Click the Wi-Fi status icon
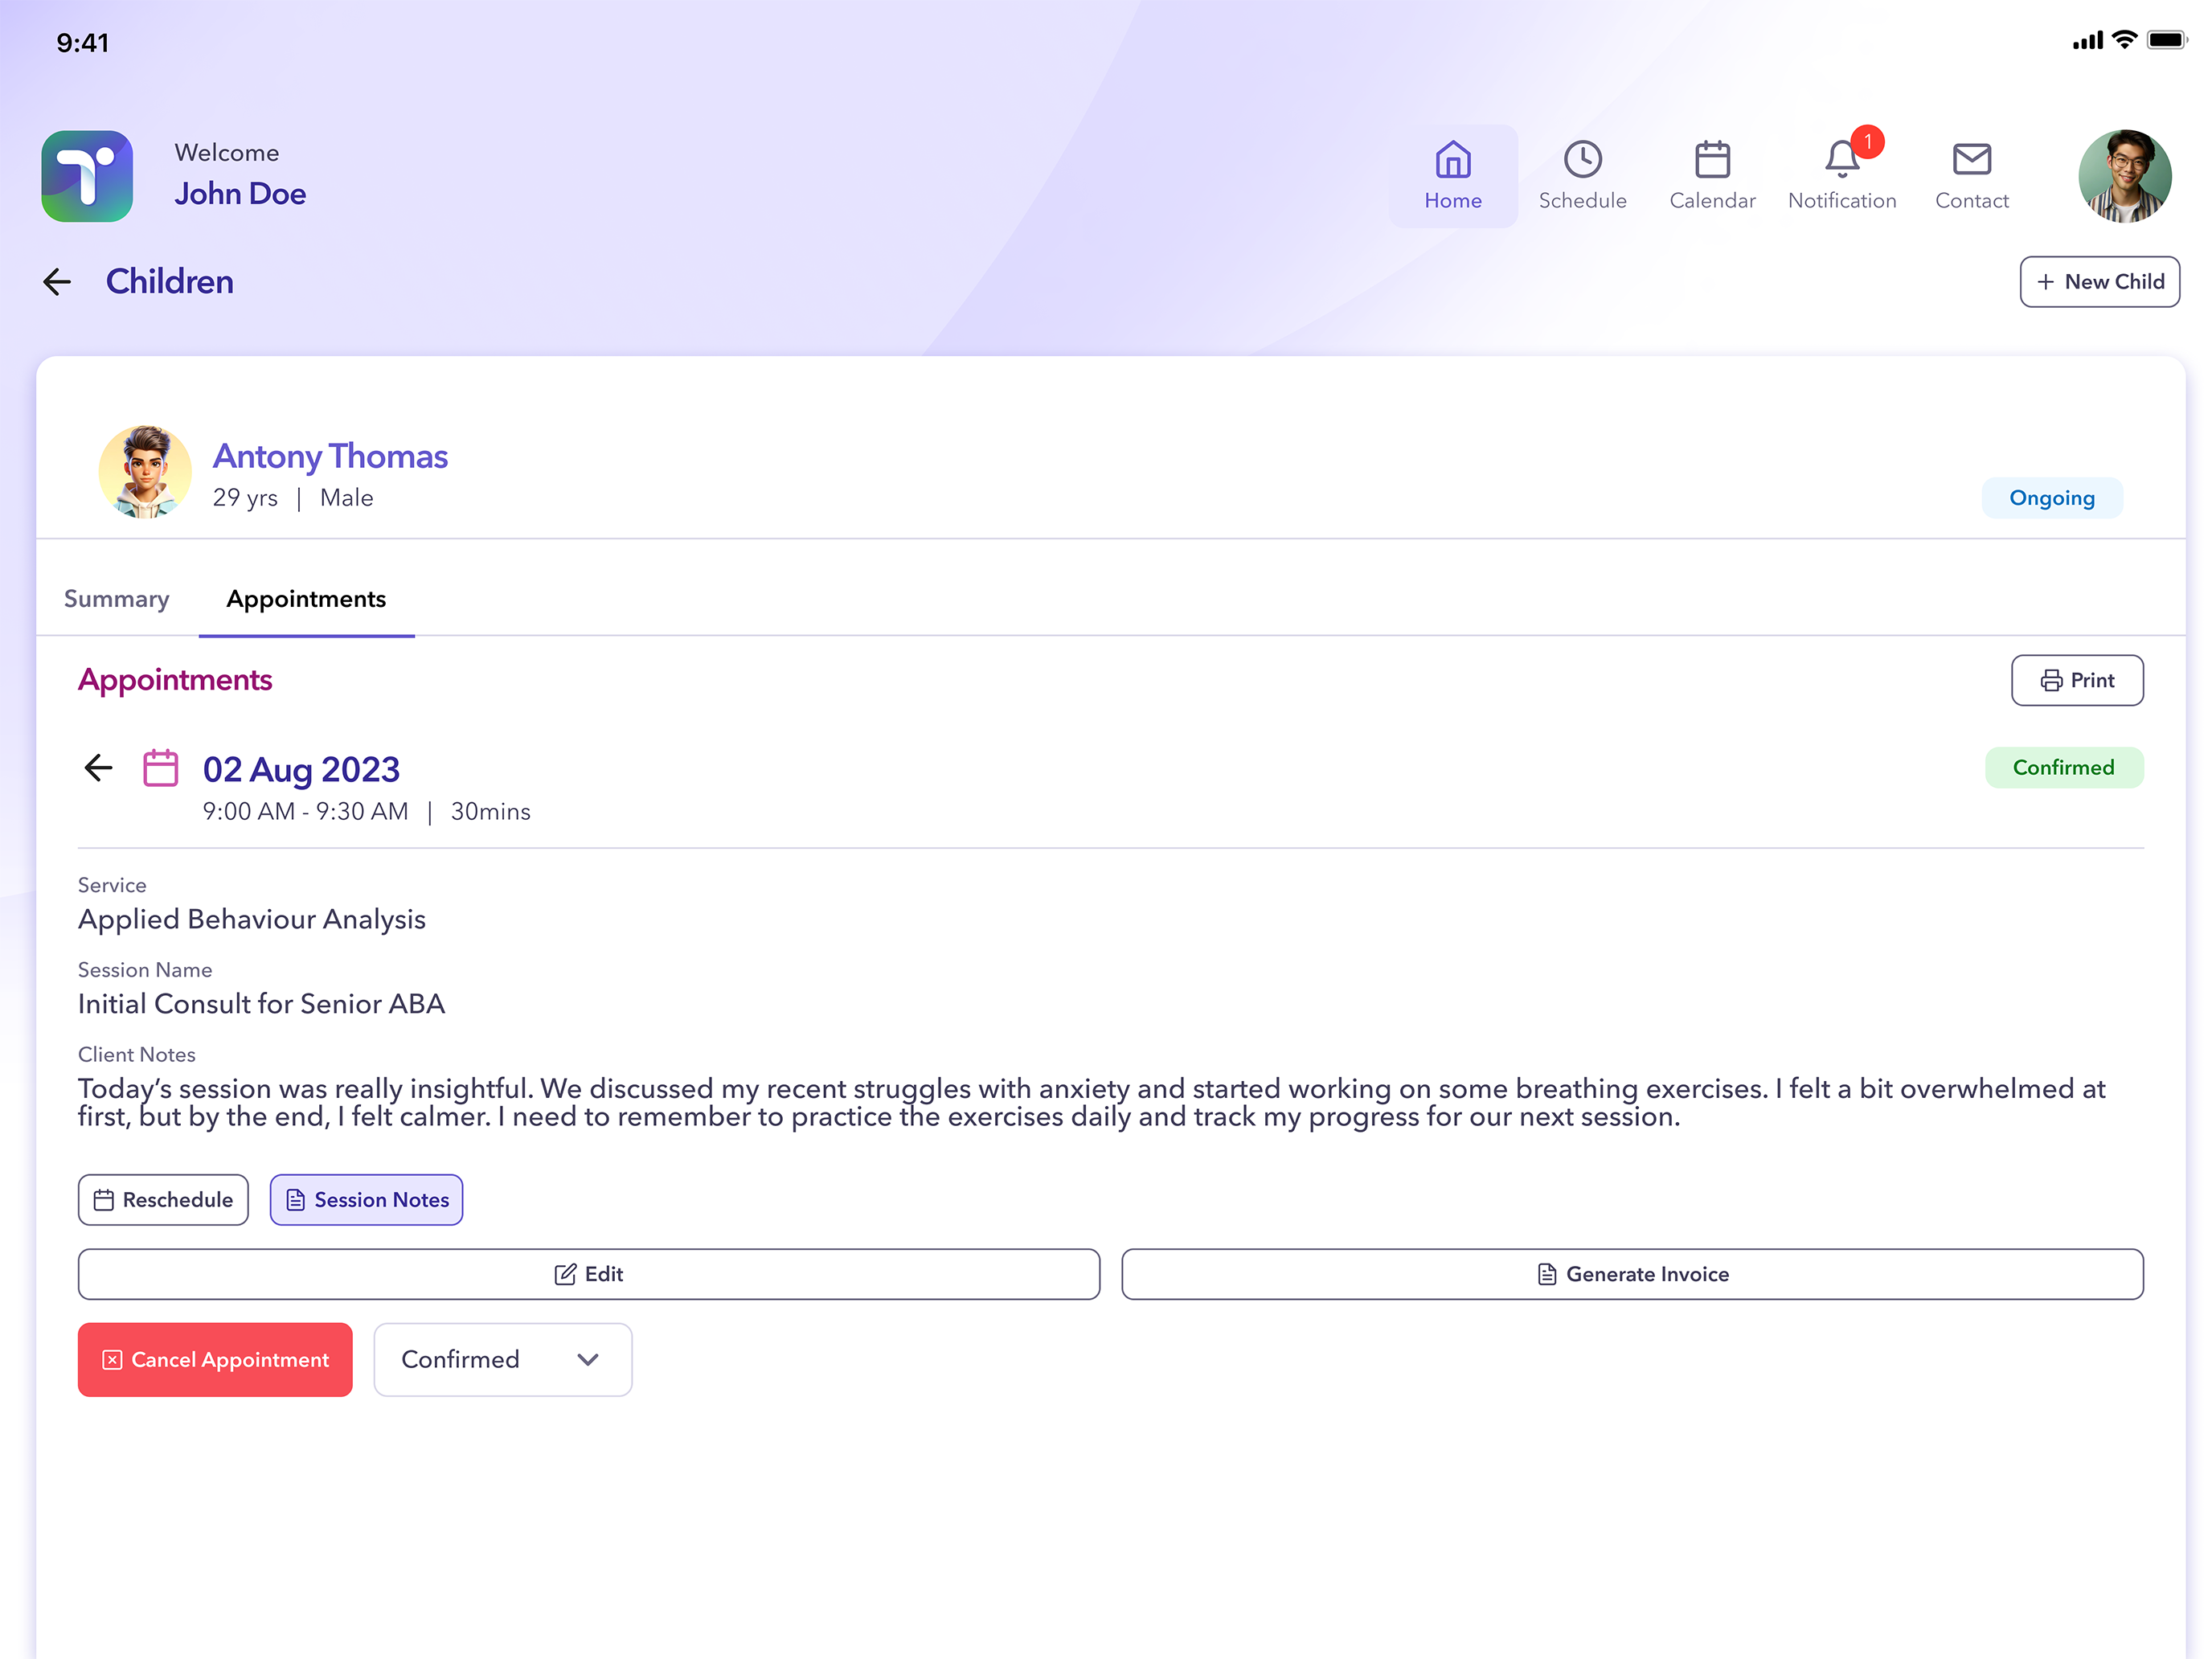Viewport: 2212px width, 1659px height. [x=2124, y=40]
